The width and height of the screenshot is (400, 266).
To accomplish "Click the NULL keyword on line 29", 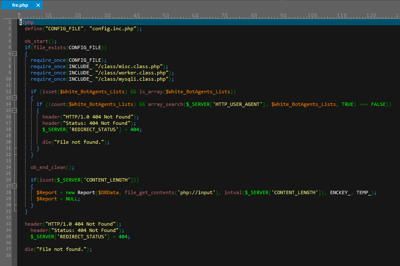I will point(71,199).
